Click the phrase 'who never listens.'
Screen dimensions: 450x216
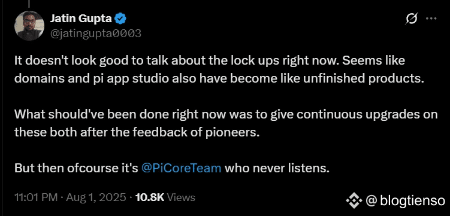coord(277,168)
